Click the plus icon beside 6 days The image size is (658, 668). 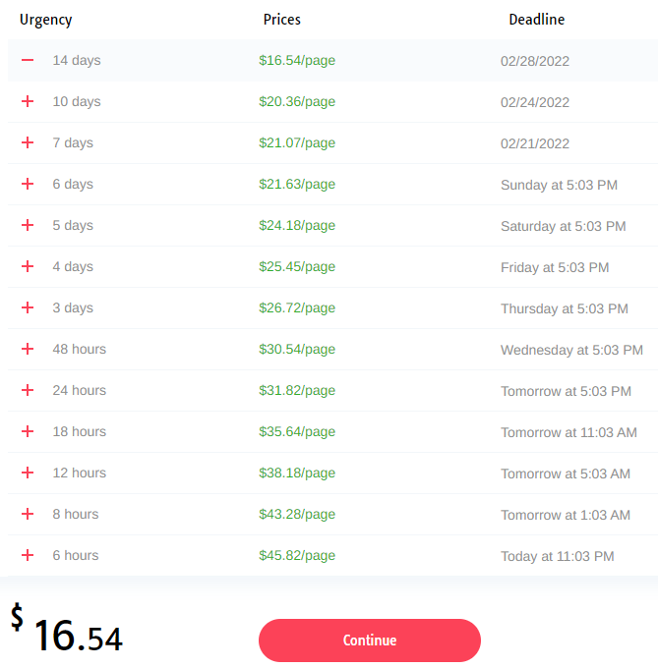pyautogui.click(x=28, y=184)
